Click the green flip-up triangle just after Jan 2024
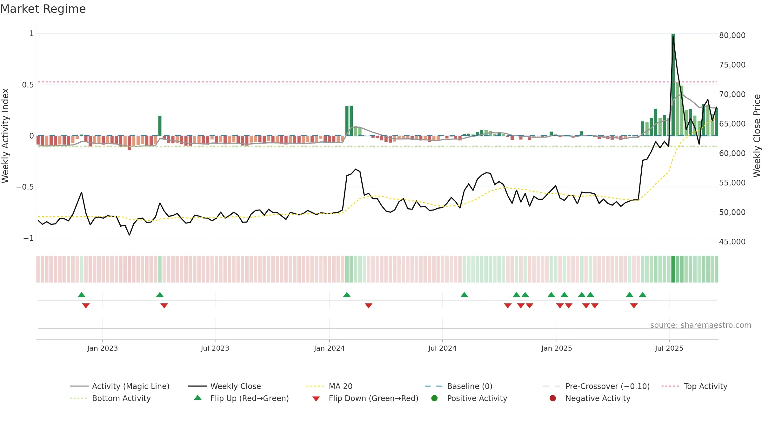This screenshot has height=428, width=762. pyautogui.click(x=347, y=295)
